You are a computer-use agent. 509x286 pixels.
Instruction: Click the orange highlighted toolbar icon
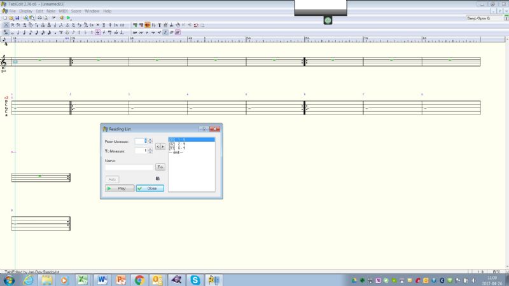click(x=146, y=25)
